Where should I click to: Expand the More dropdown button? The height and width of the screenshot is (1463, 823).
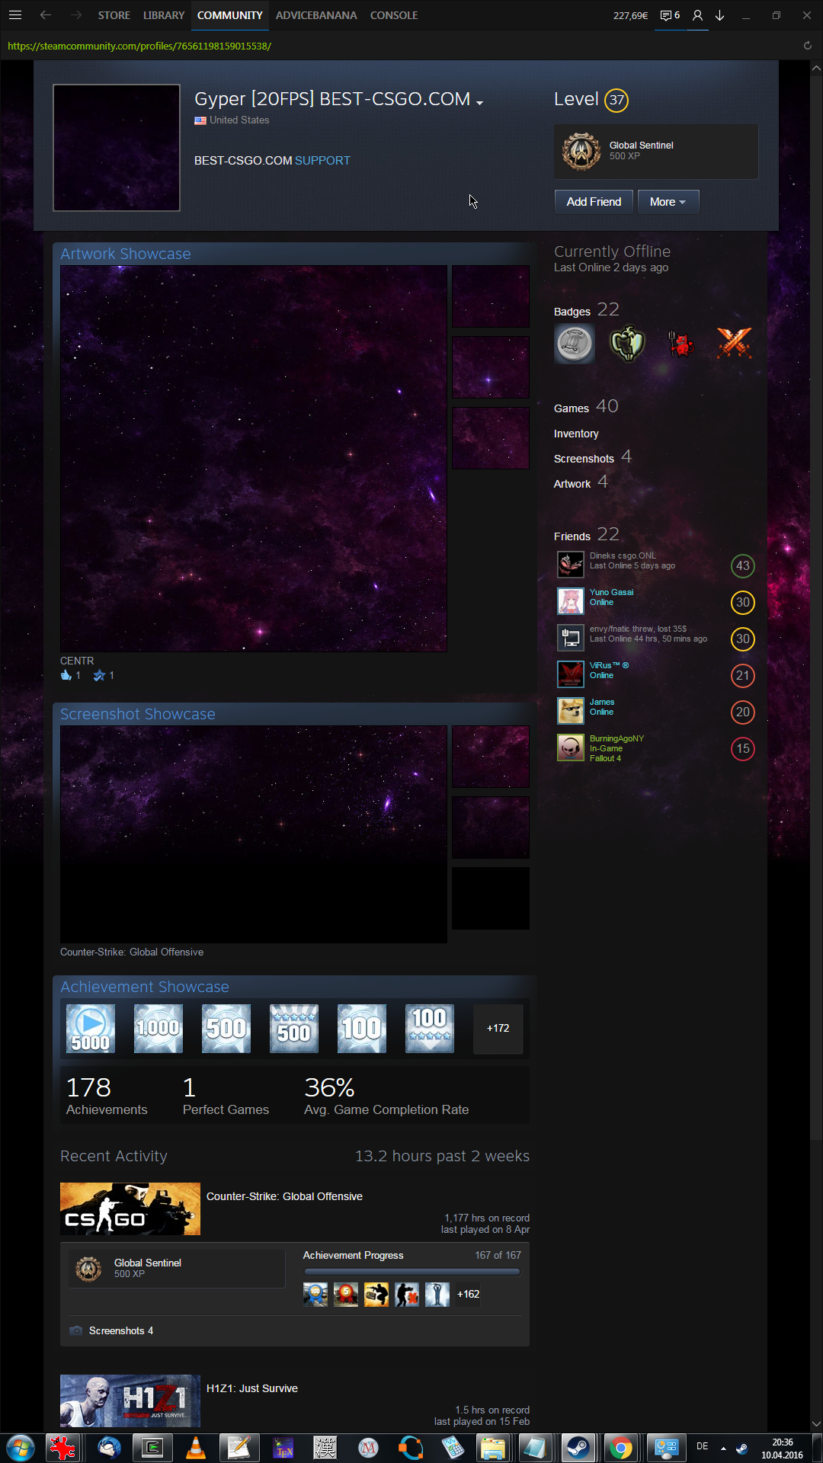[x=668, y=202]
